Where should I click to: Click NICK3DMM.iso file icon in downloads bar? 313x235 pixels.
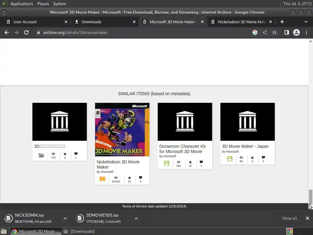click(8, 218)
